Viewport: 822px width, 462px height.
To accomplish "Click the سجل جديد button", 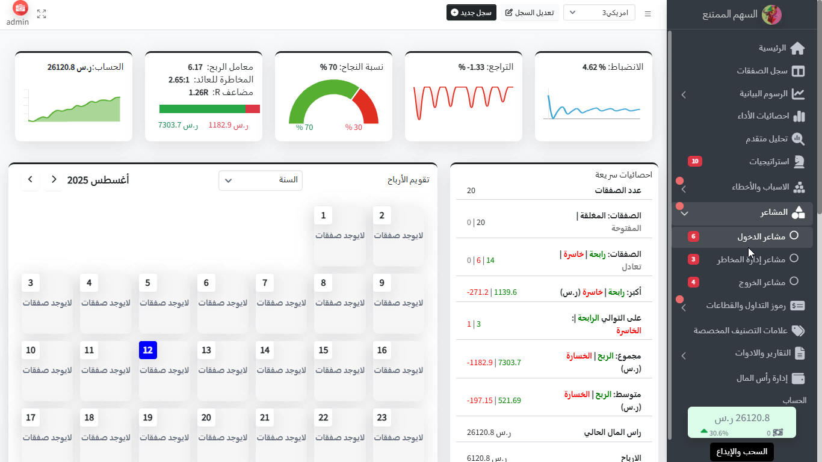I will [x=471, y=12].
